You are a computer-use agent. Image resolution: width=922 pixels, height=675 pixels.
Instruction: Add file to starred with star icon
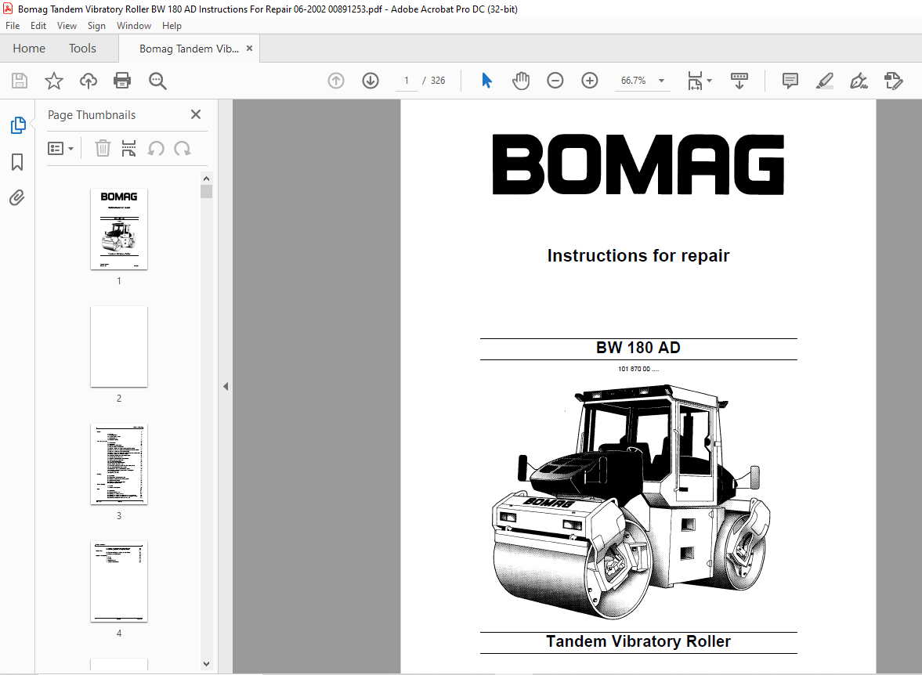tap(54, 81)
